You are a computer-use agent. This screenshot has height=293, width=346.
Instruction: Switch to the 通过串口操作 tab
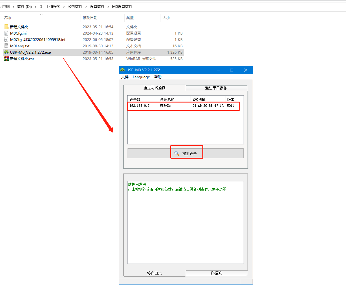[x=216, y=88]
